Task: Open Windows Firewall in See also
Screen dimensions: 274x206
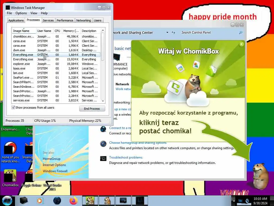Action: [x=55, y=171]
